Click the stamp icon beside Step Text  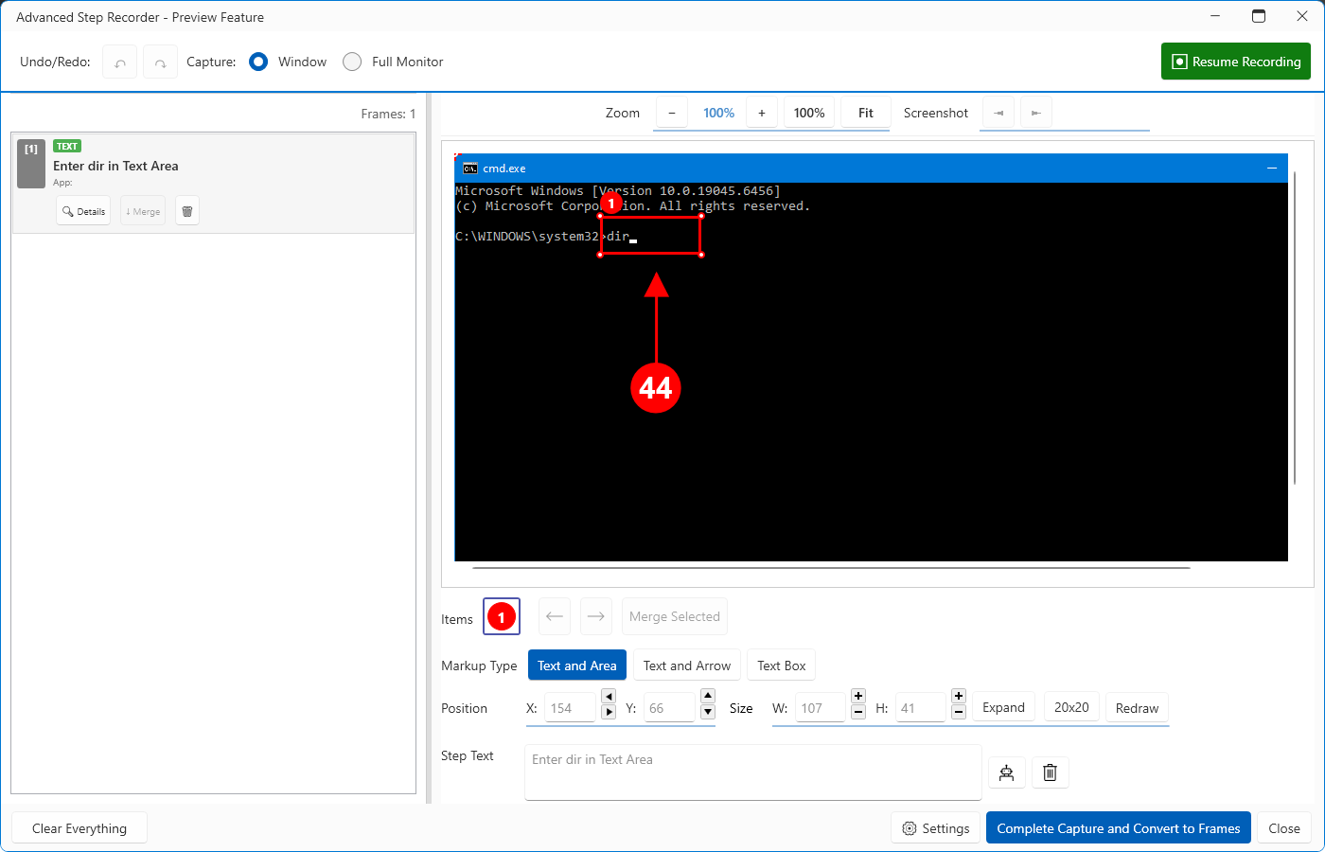pyautogui.click(x=1006, y=772)
